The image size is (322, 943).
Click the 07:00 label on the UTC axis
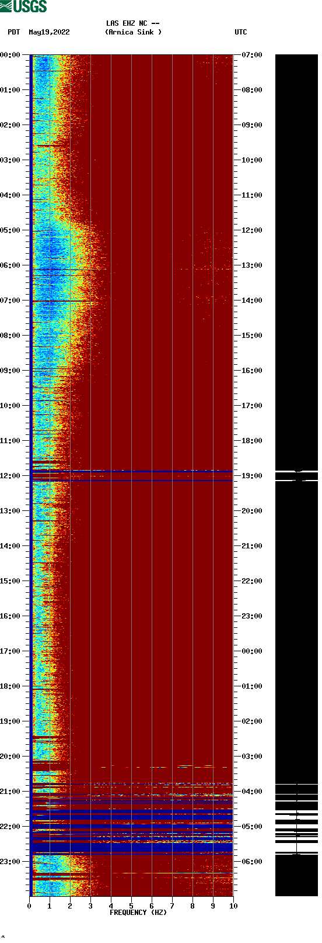[x=252, y=55]
